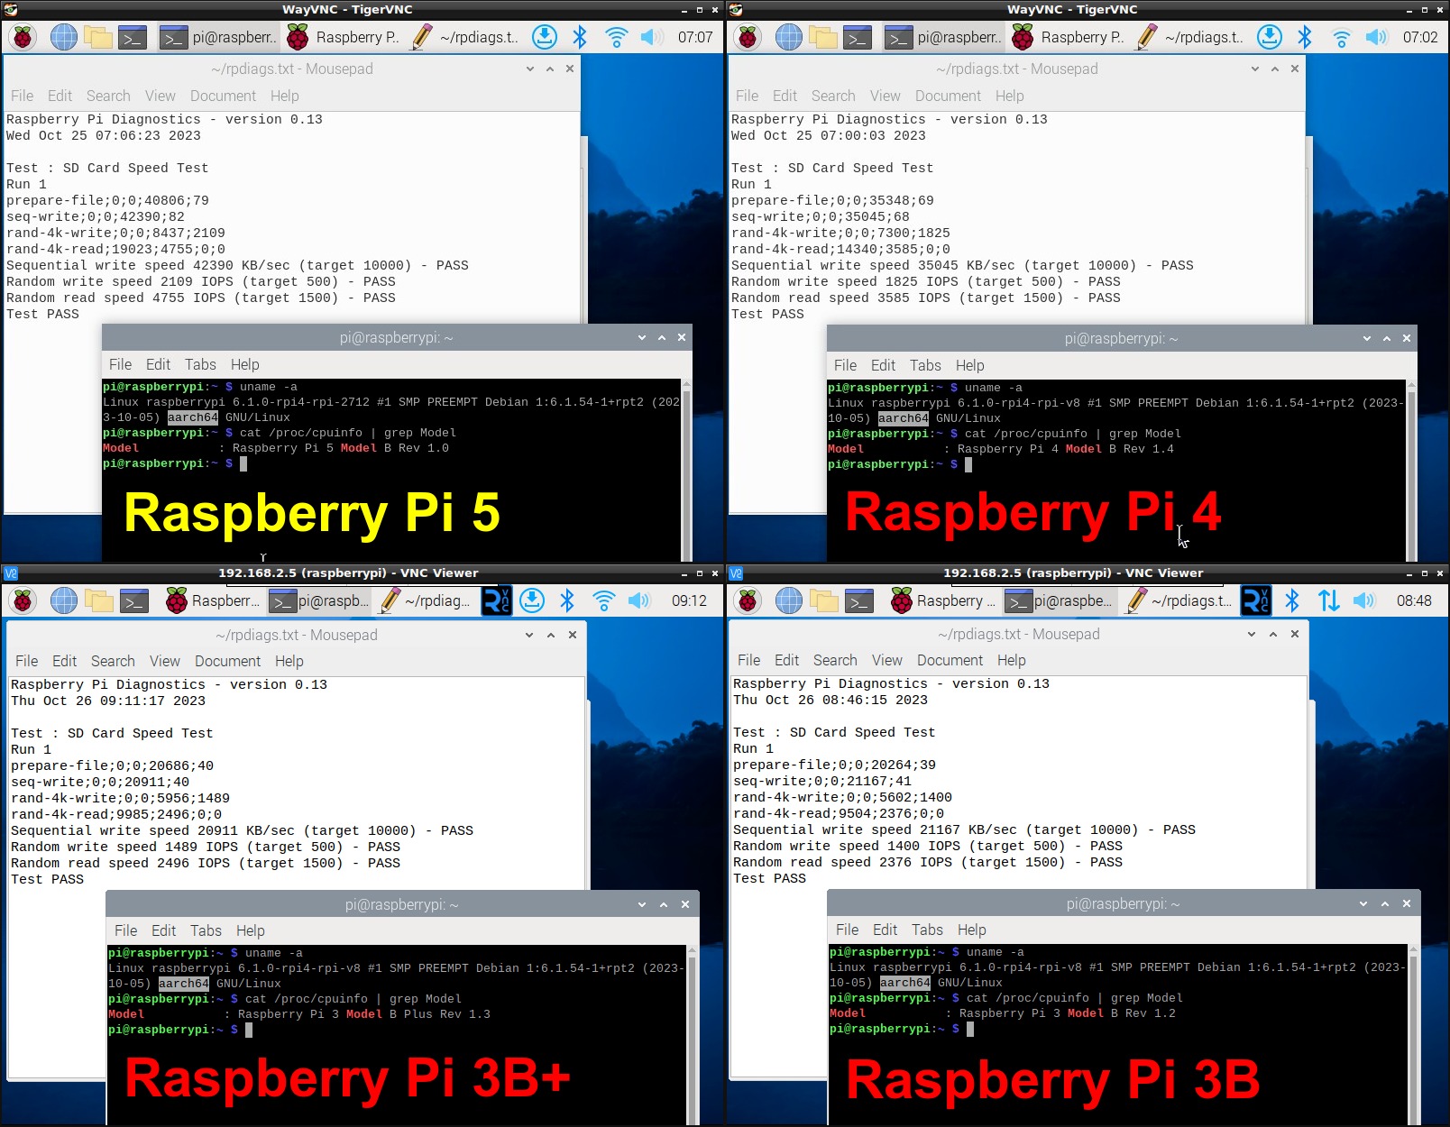Viewport: 1450px width, 1127px height.
Task: Click Pi 5 terminal vertical scrollbar
Action: click(686, 471)
